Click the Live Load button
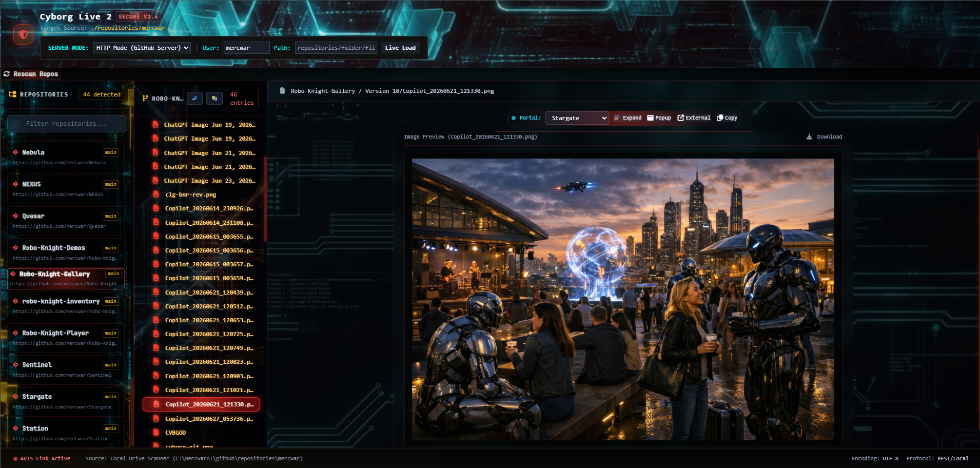980x468 pixels. (400, 48)
